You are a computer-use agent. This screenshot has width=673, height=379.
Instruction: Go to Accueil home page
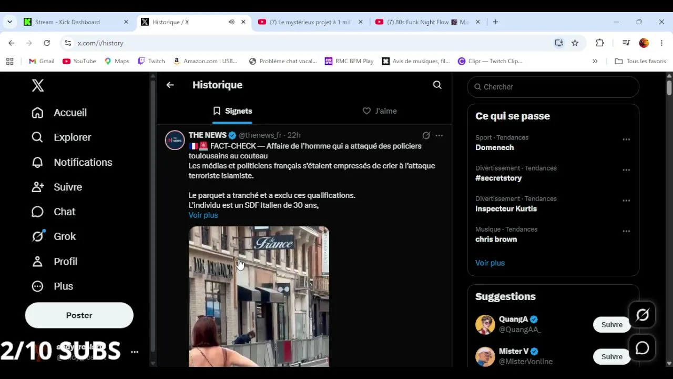tap(59, 113)
